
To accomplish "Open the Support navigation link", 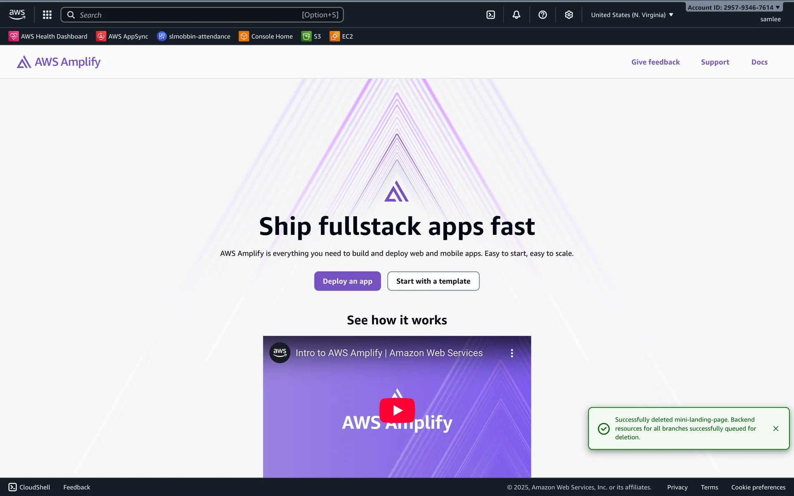I will (x=715, y=62).
